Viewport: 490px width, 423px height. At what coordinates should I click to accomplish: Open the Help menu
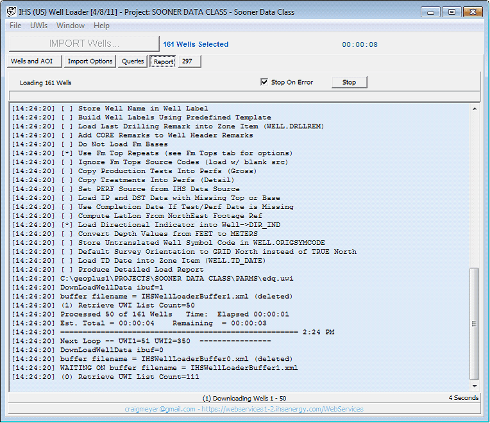point(101,26)
